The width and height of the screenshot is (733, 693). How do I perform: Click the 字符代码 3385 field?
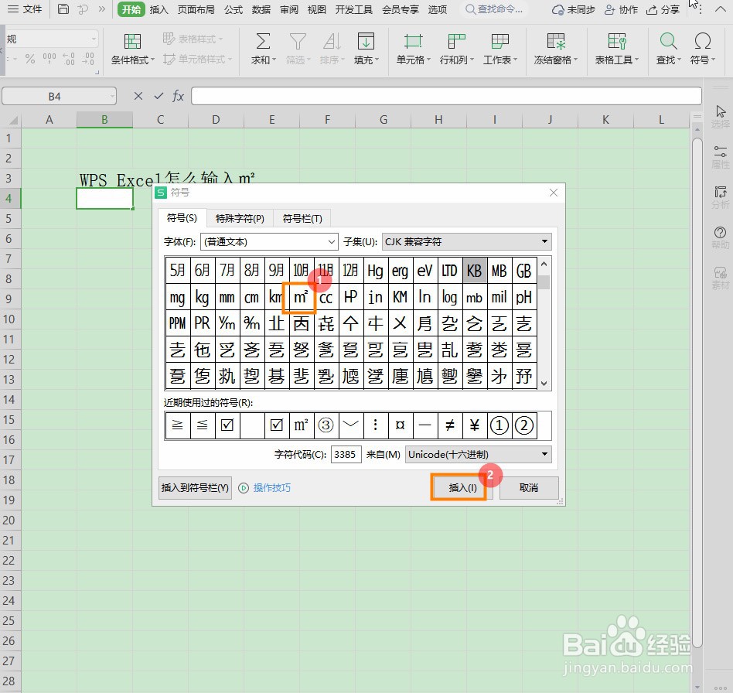click(346, 454)
